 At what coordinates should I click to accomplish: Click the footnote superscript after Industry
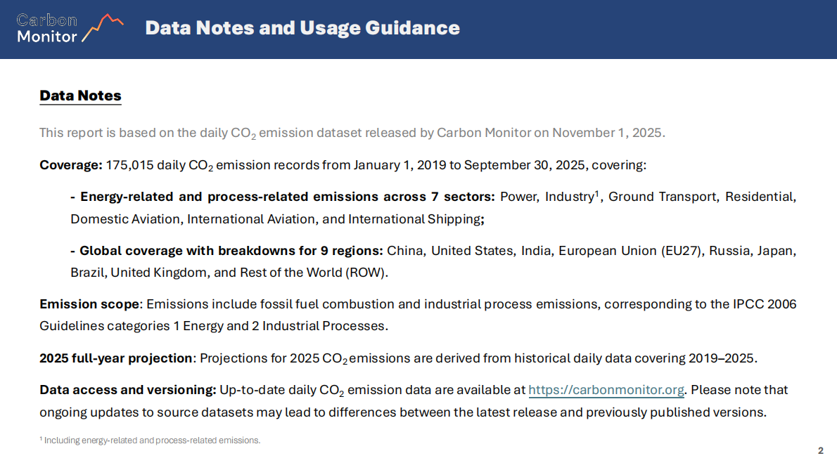click(596, 193)
